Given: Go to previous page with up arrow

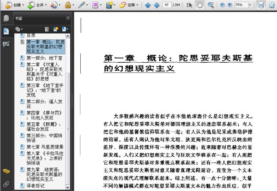Looking at the screenshot, I should tap(148, 5).
